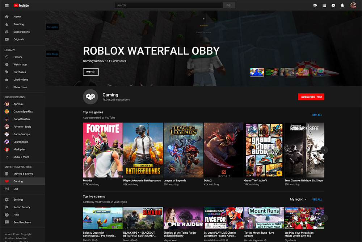This screenshot has height=242, width=362.
Task: Open Mega Man Maker Levels stream thumbnail
Action: pyautogui.click(x=304, y=218)
